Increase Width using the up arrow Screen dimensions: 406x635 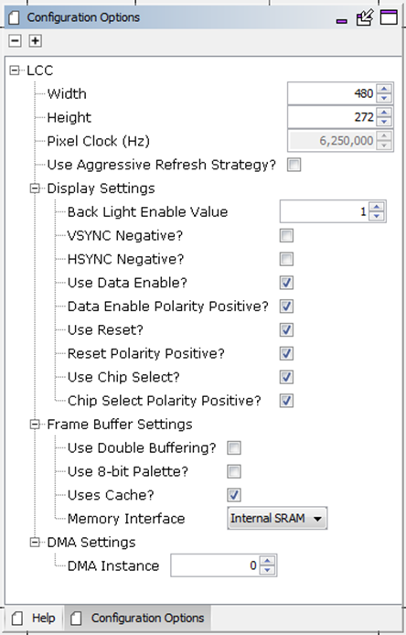point(384,89)
